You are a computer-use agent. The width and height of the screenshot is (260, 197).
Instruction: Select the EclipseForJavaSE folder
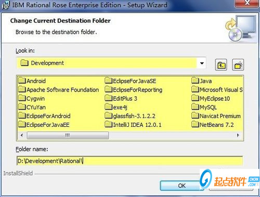click(x=131, y=81)
